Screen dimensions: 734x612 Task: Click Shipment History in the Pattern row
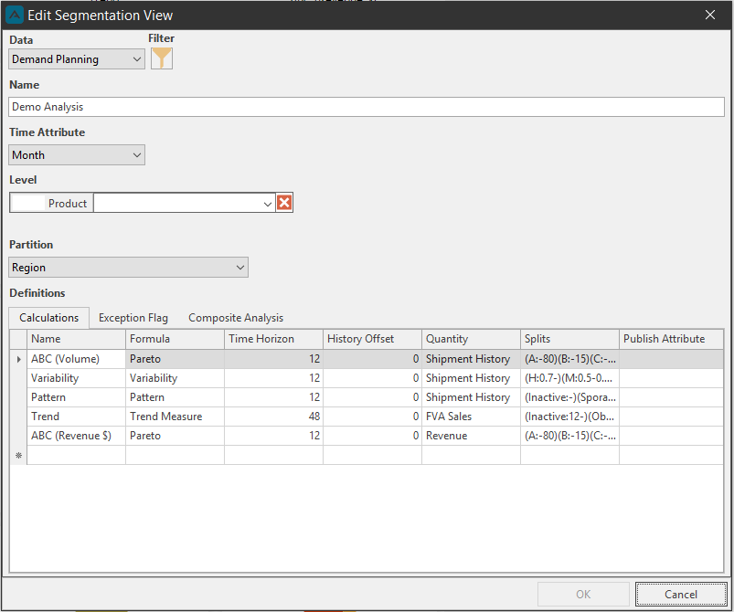tap(472, 397)
